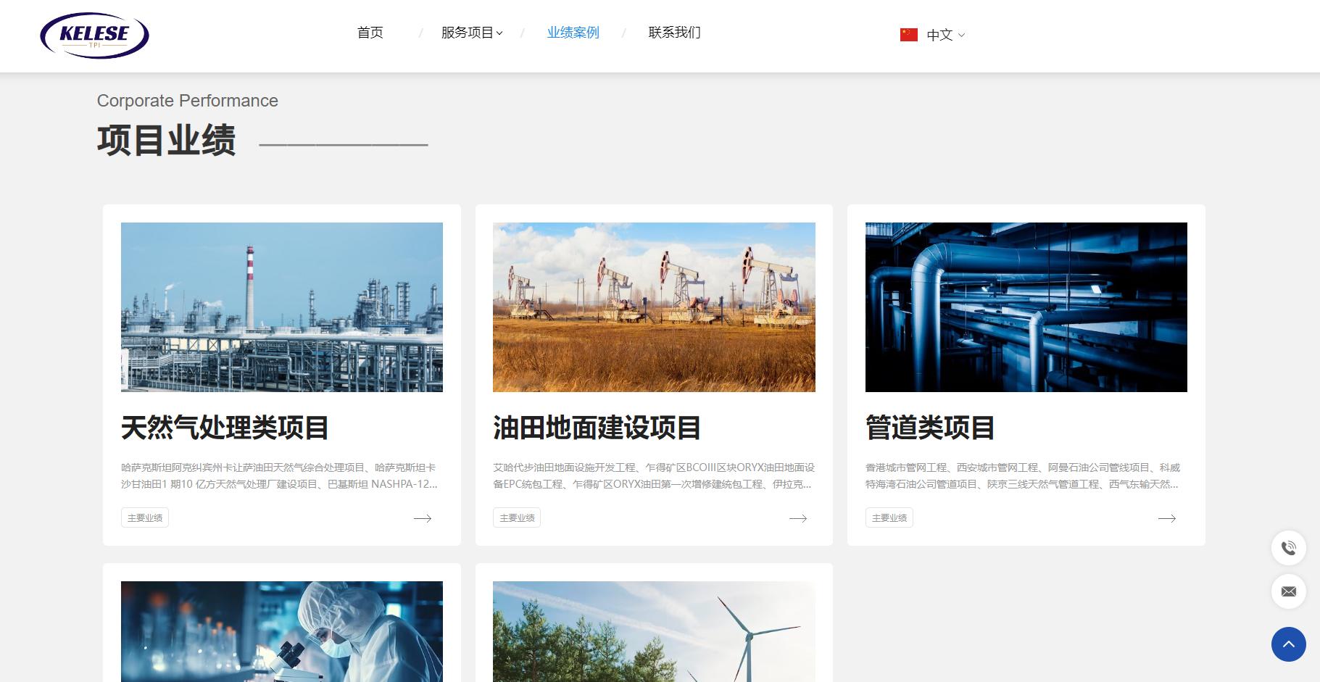1320x682 pixels.
Task: Open the 管道类项目 title link
Action: [930, 428]
